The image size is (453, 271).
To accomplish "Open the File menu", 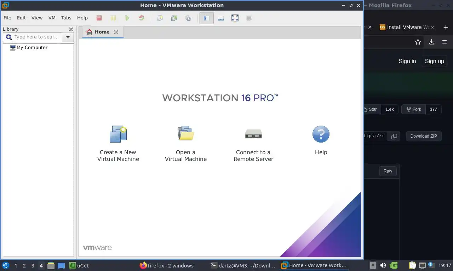I will (x=7, y=18).
